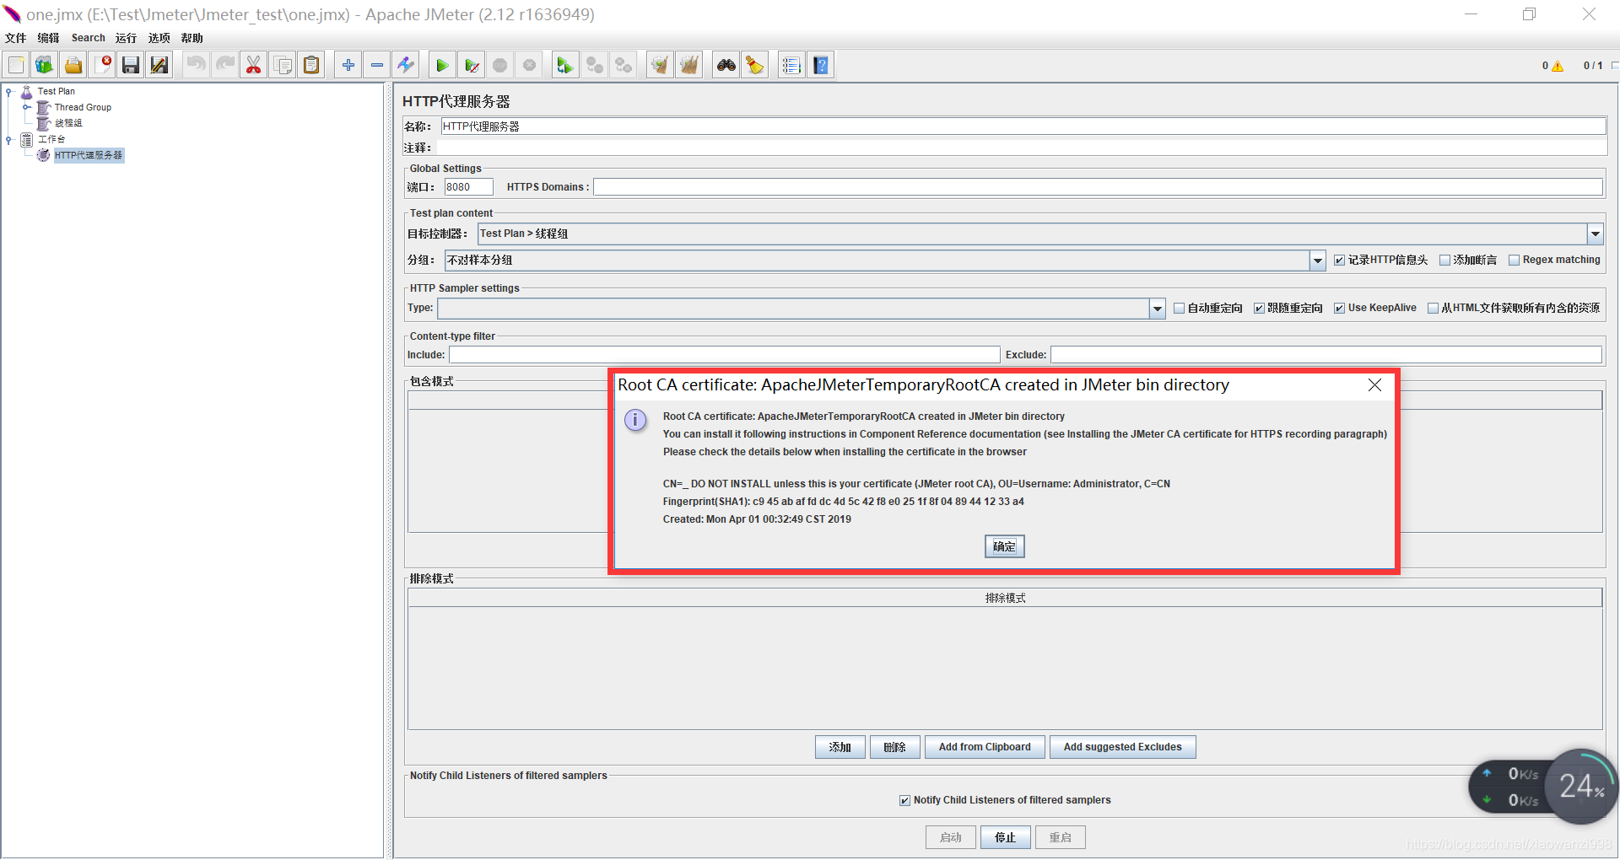Open the 帮助 menu
This screenshot has height=860, width=1620.
click(x=192, y=38)
